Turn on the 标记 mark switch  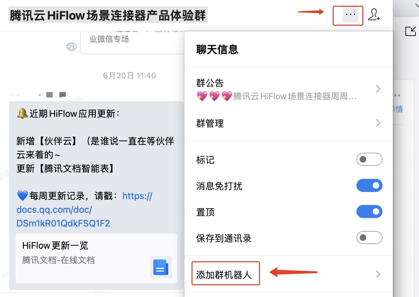369,159
